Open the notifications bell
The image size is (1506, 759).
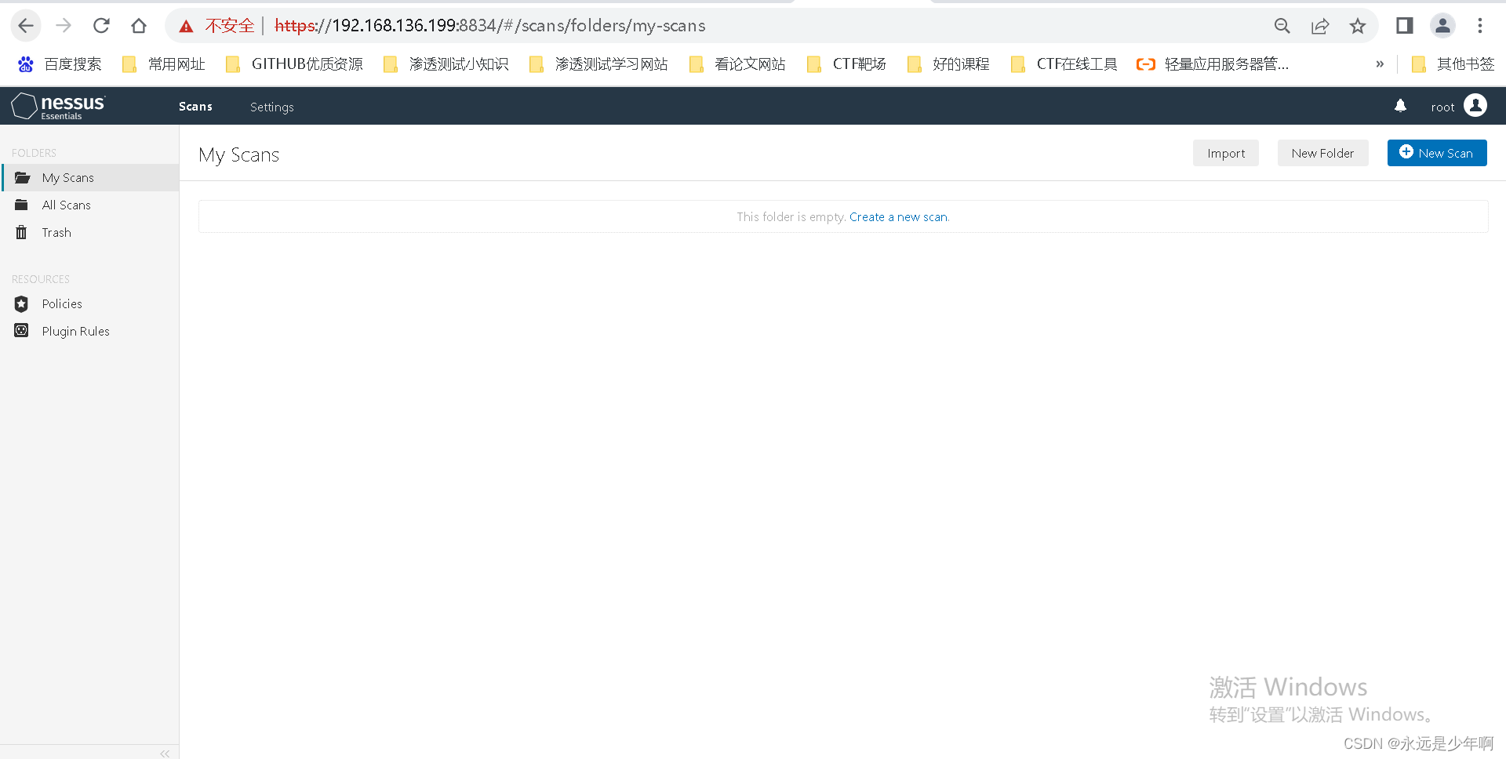[1400, 106]
